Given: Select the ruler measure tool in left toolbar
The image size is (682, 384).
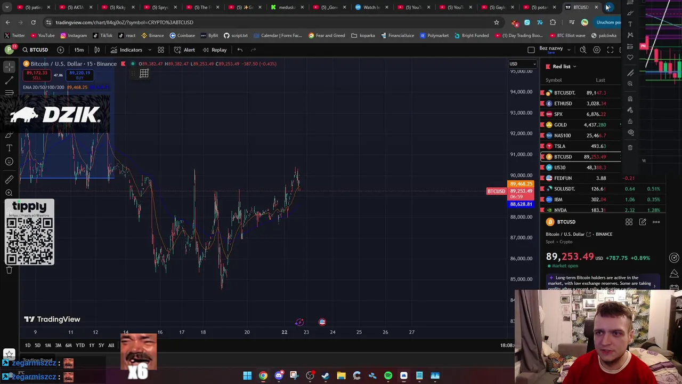Looking at the screenshot, I should click(x=9, y=180).
